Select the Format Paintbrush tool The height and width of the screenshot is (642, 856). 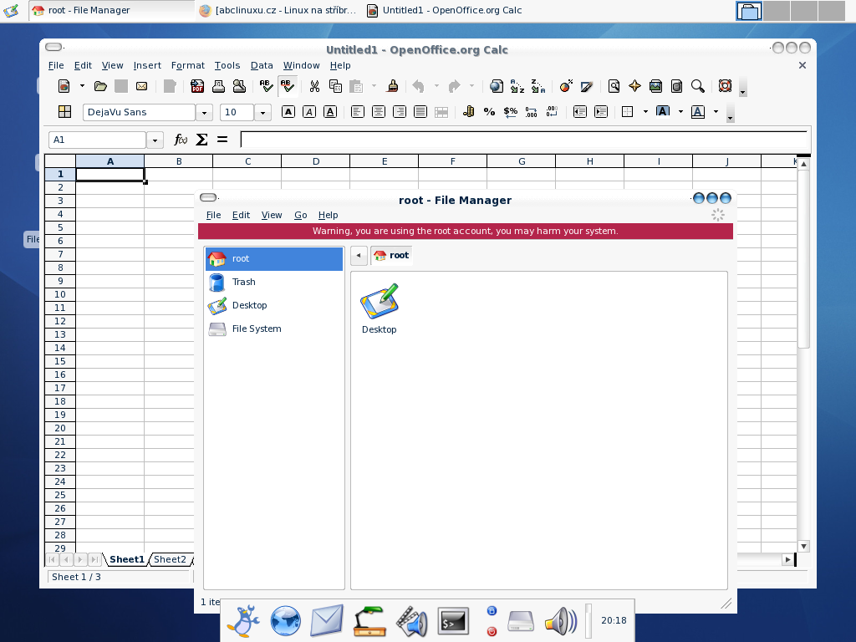tap(393, 86)
